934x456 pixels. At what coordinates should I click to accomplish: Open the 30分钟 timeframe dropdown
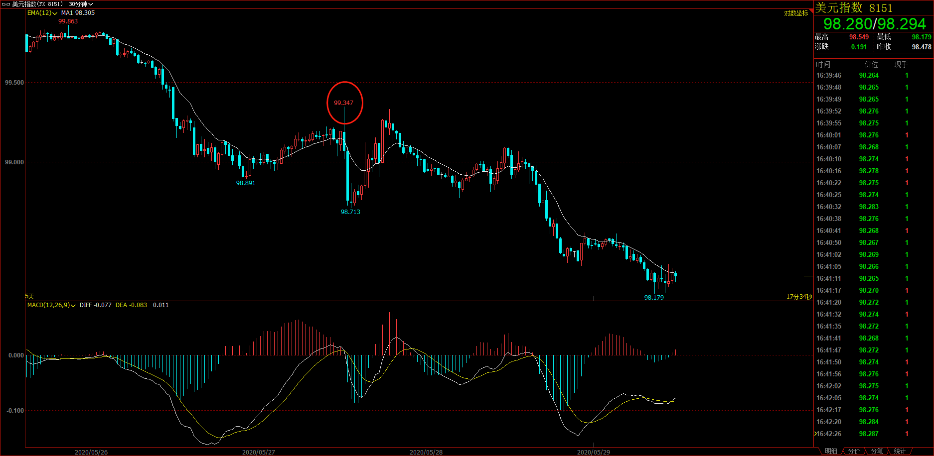click(x=81, y=4)
